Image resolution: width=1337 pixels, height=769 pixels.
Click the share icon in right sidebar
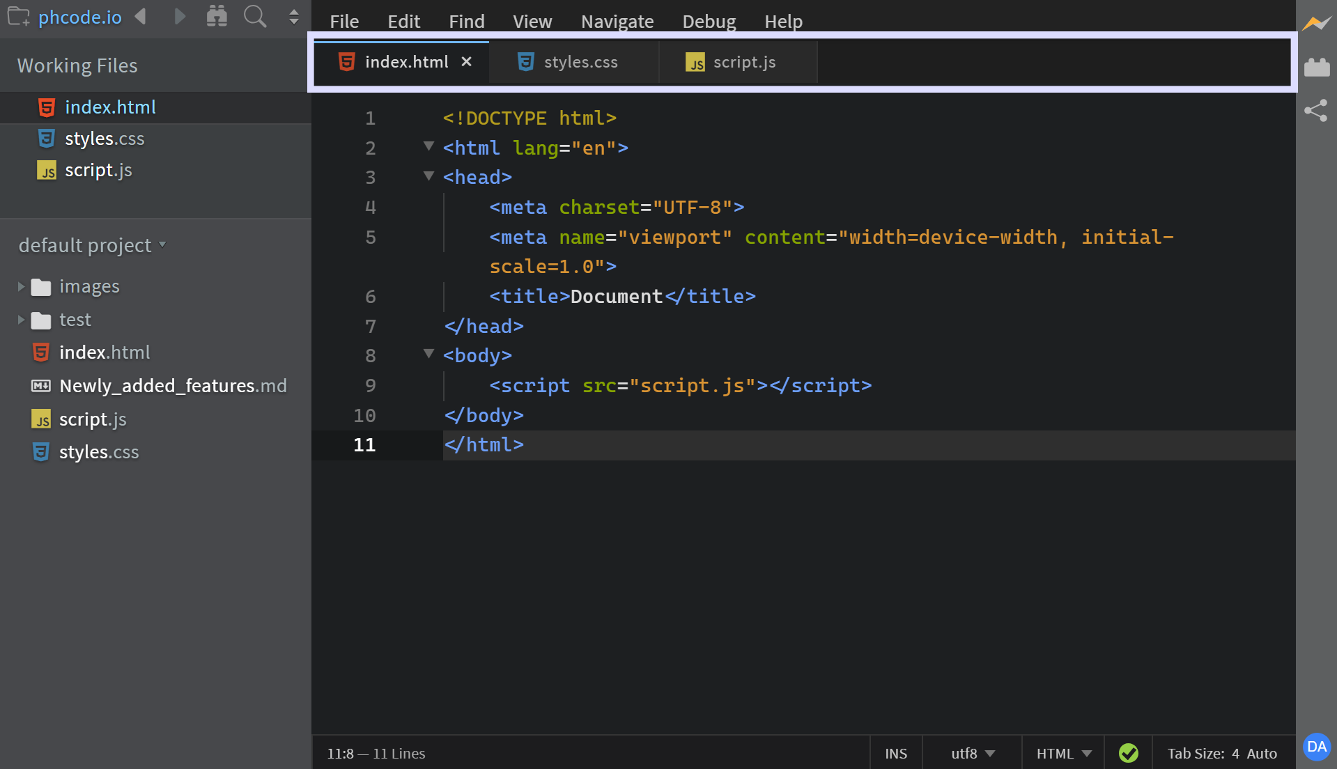[x=1315, y=111]
